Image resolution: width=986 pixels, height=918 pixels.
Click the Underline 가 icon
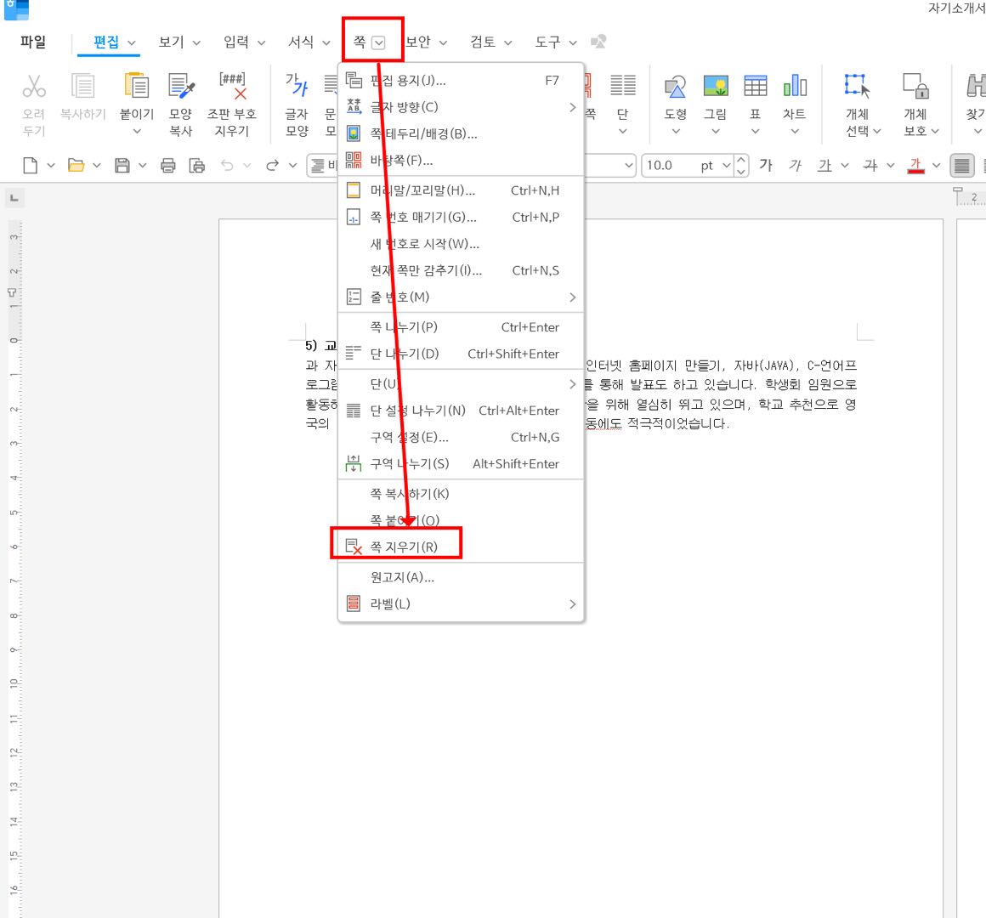pos(824,165)
